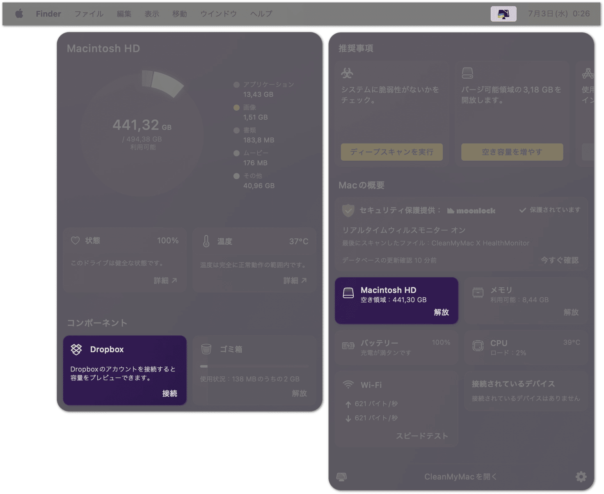Viewport: 604px width, 494px height.
Task: Click the memory chip icon
Action: pos(478,293)
